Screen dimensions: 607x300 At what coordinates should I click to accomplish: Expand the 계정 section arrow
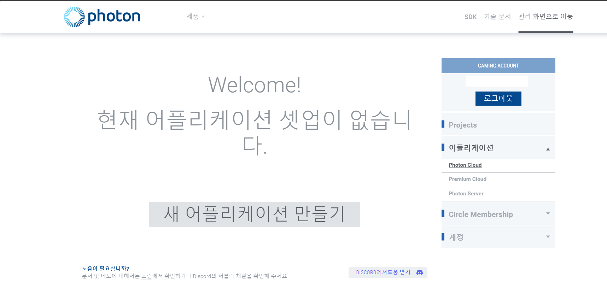pyautogui.click(x=548, y=237)
